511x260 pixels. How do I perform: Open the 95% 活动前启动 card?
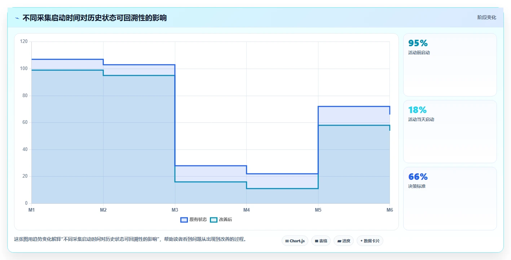[450, 65]
